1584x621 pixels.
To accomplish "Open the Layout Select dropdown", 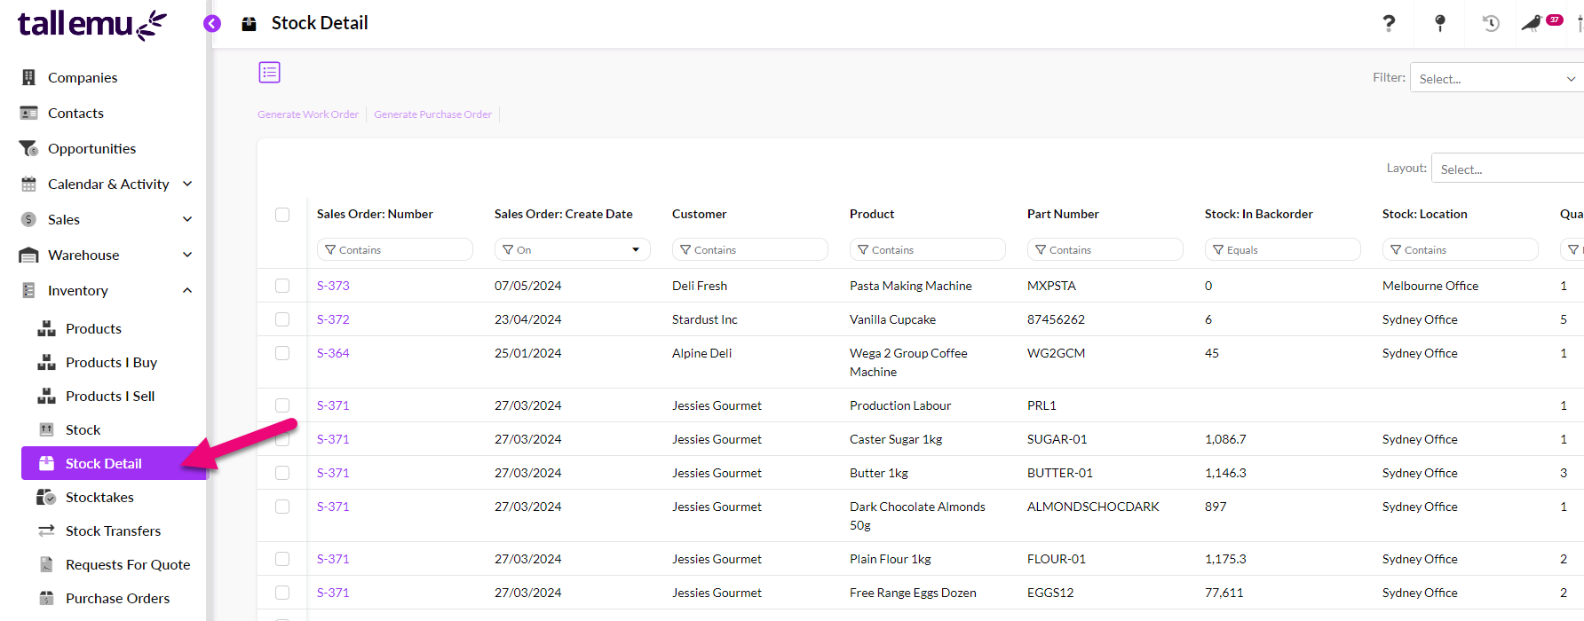I will pyautogui.click(x=1508, y=169).
